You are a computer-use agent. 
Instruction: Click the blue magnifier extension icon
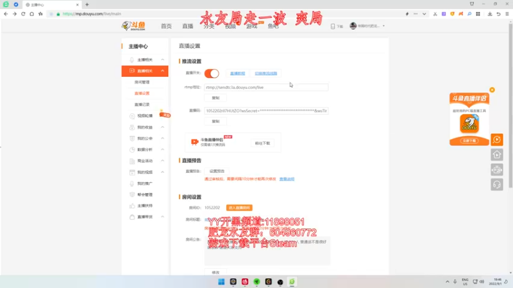[x=469, y=14]
